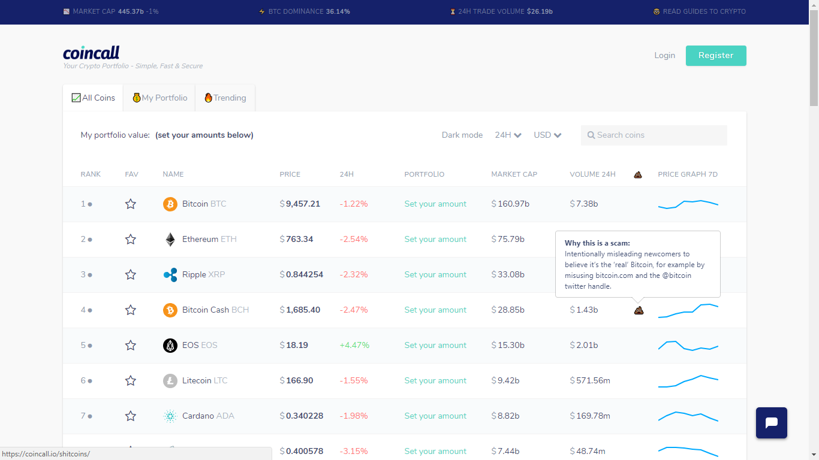Toggle the favorite star for Ethereum

[131, 240]
